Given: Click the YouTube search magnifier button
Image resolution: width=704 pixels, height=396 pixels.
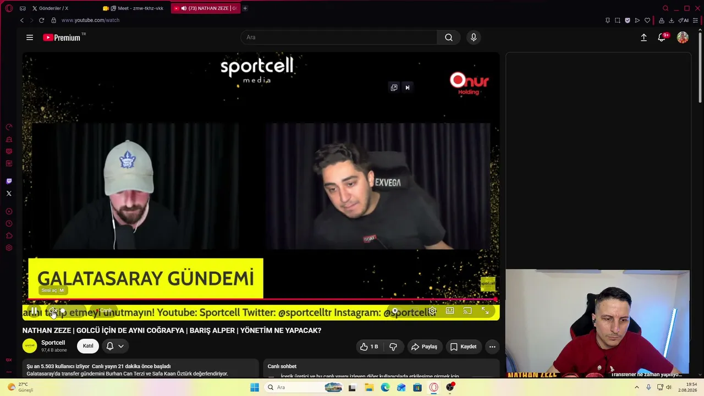Looking at the screenshot, I should tap(449, 37).
